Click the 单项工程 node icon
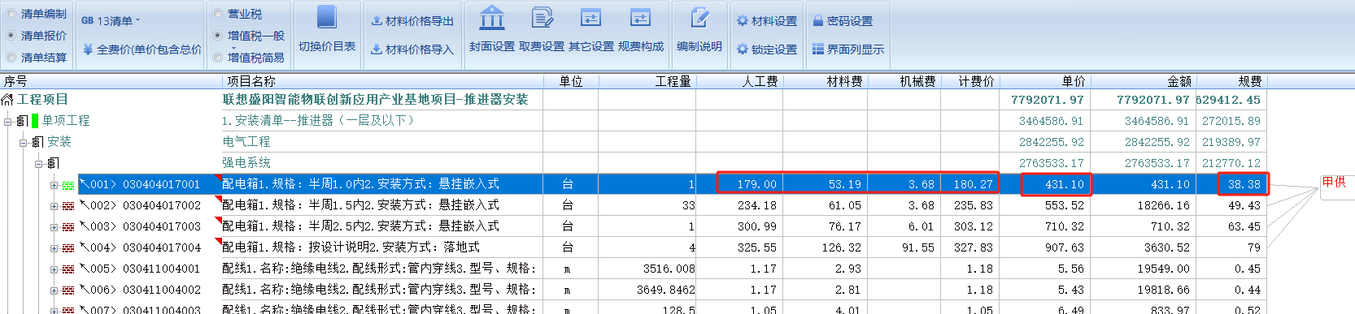 click(x=22, y=121)
